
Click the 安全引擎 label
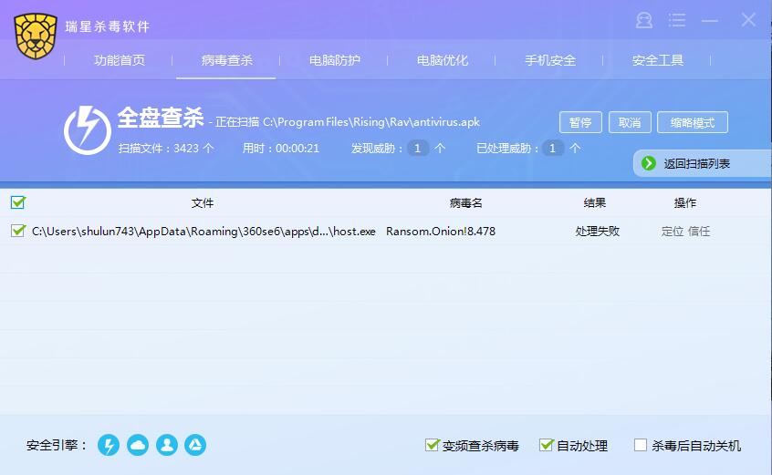(57, 445)
